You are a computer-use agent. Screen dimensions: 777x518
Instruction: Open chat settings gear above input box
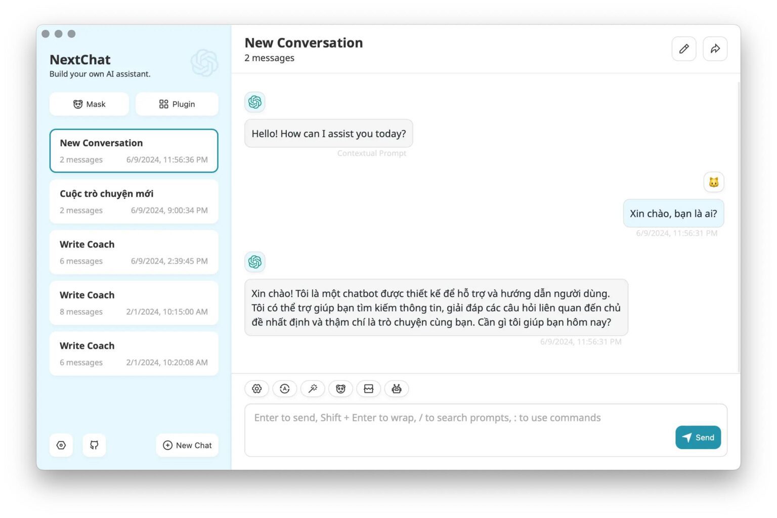pyautogui.click(x=257, y=388)
